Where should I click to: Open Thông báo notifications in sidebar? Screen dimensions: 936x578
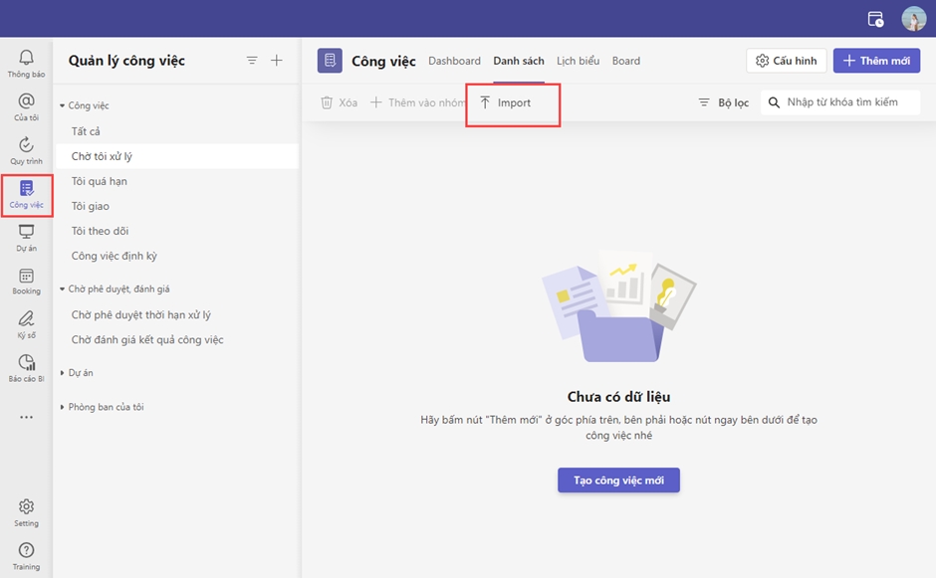pyautogui.click(x=26, y=63)
